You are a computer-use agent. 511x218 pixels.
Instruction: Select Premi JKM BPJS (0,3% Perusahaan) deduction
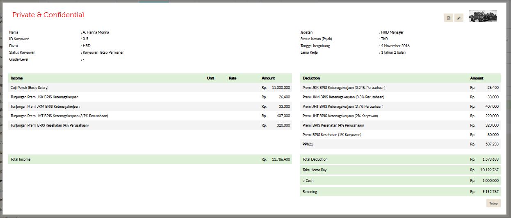[400, 97]
